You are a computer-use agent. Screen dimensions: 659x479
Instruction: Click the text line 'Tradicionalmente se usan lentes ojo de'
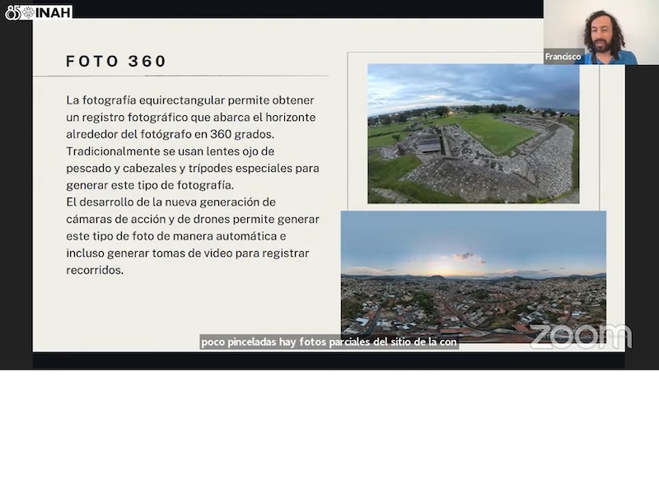pyautogui.click(x=171, y=151)
